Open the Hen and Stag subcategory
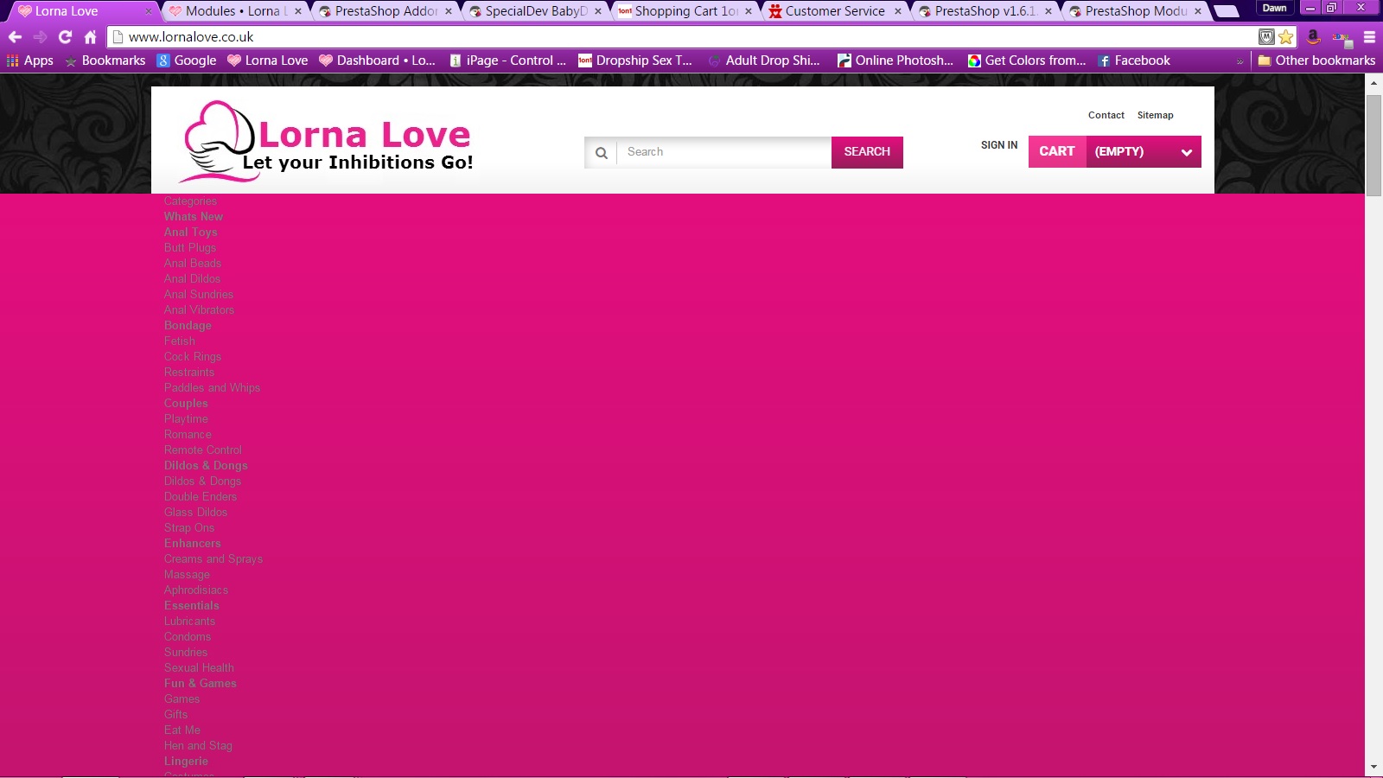The image size is (1383, 778). [198, 746]
